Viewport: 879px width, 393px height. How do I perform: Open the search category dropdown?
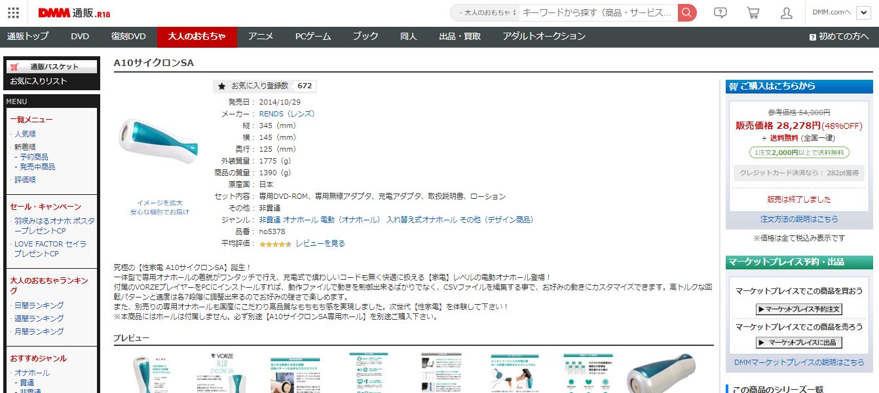coord(488,12)
